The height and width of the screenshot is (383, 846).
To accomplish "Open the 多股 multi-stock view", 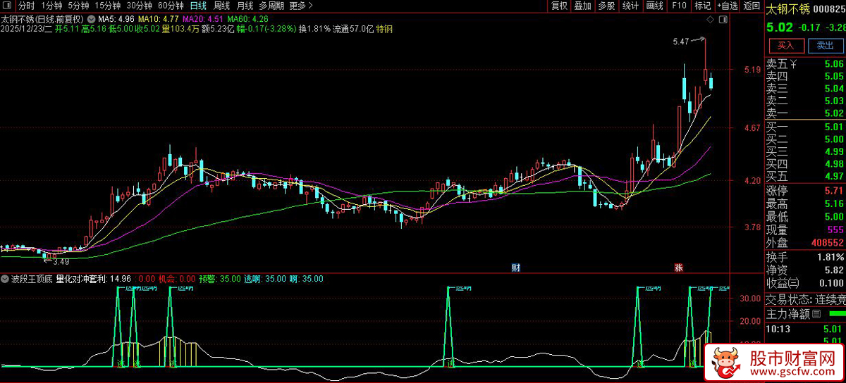I will pos(606,6).
